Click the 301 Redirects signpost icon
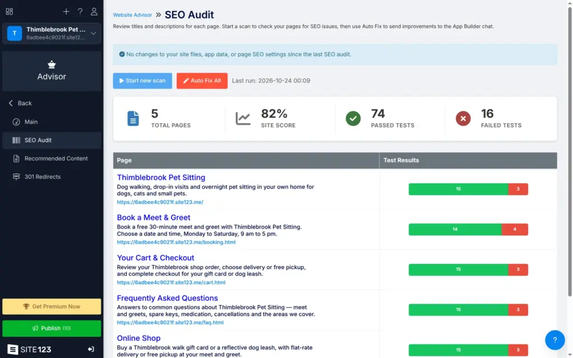Viewport: 573px width, 358px height. pos(16,177)
